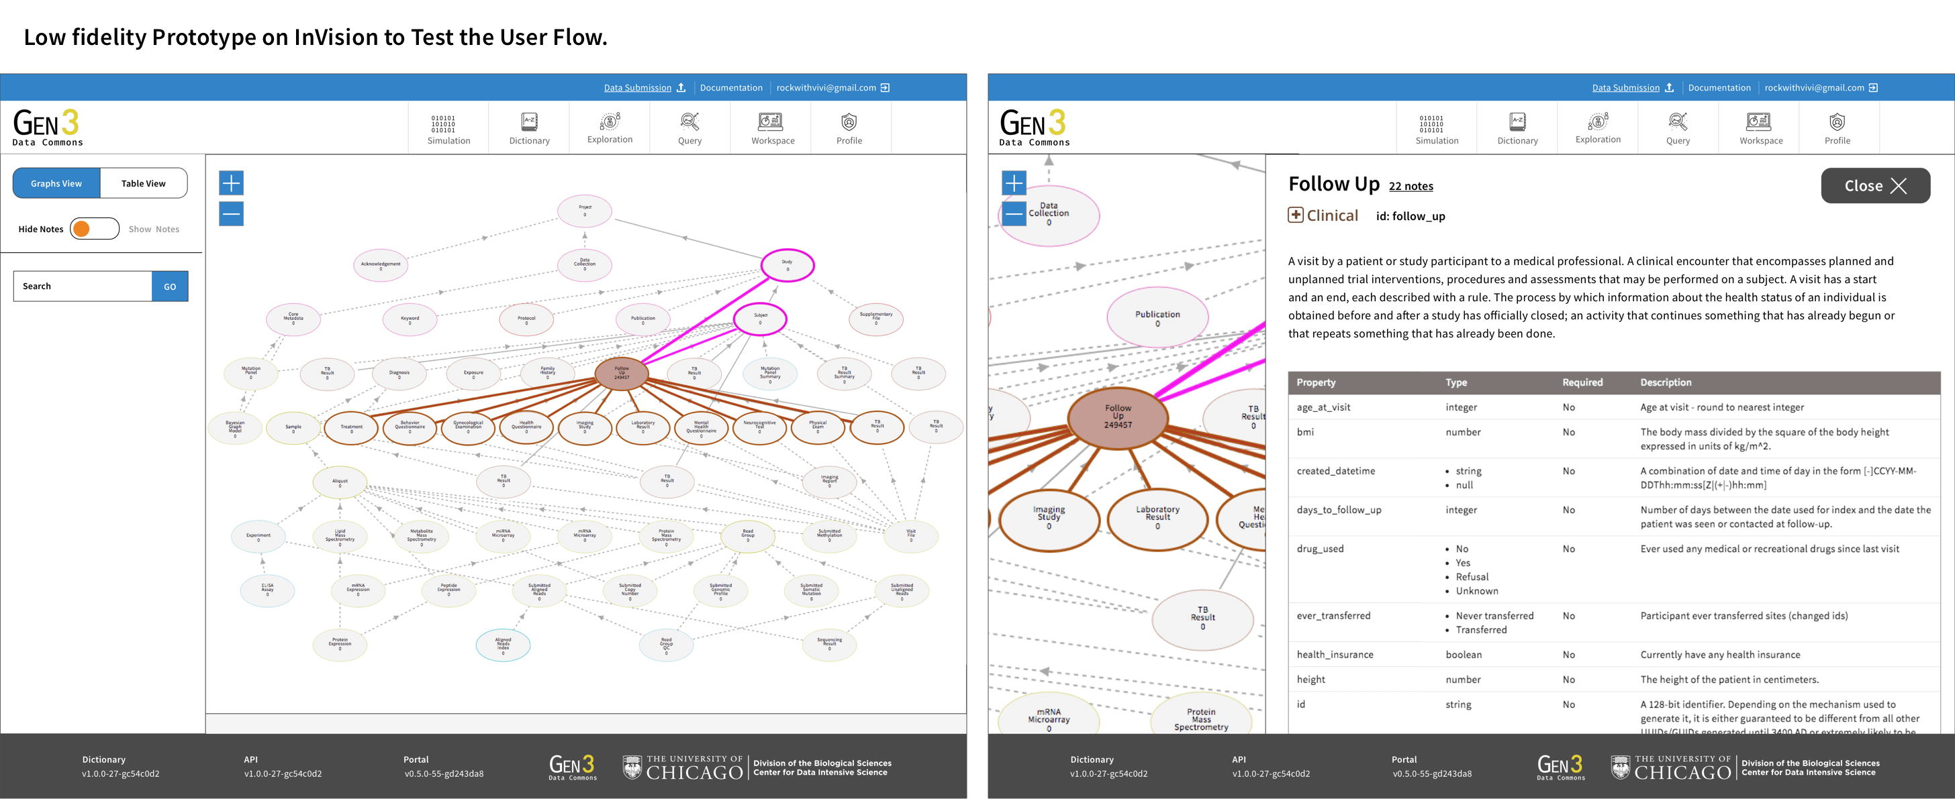1955x801 pixels.
Task: Click drug_used property row
Action: (1614, 570)
